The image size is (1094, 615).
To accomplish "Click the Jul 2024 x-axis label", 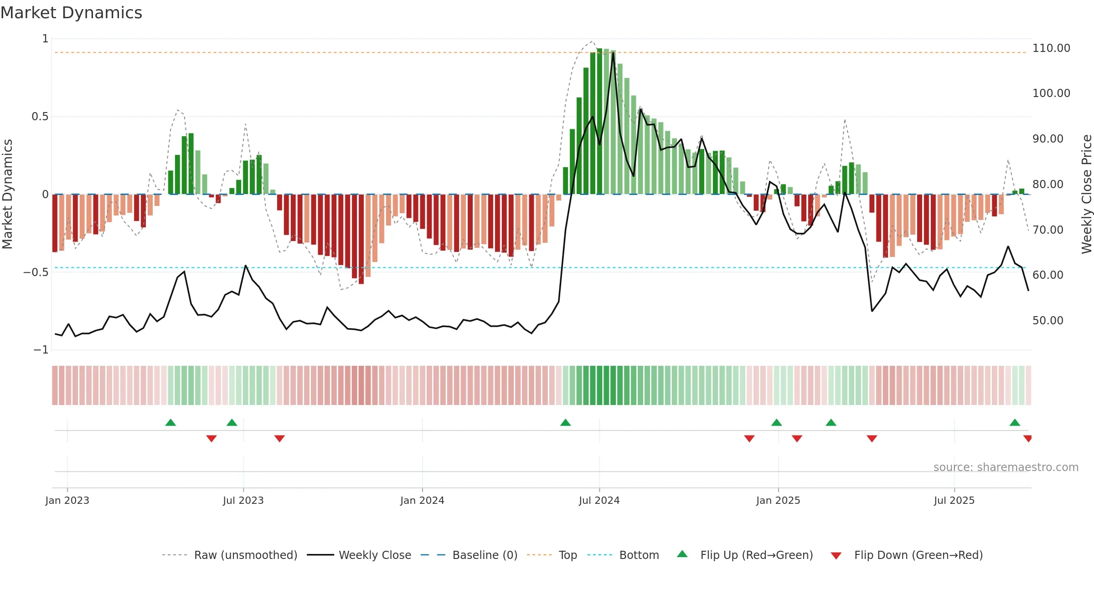I will [599, 500].
